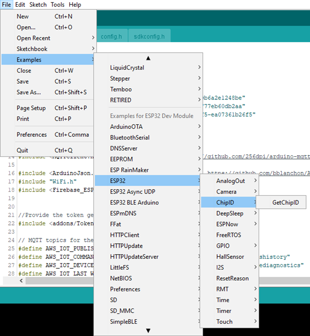
Task: Expand BluetoothSerial examples
Action: click(x=148, y=137)
